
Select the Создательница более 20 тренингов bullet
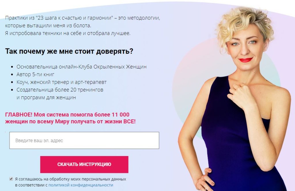click(60, 90)
